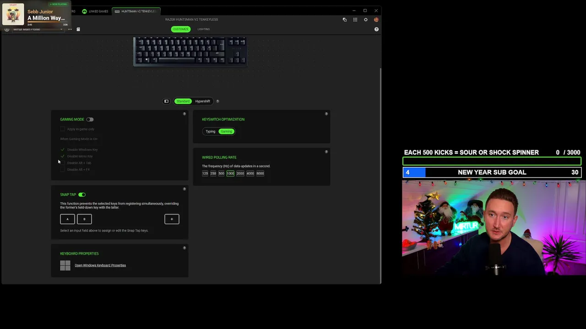
Task: Click the Snap Tap A key field
Action: (67, 219)
